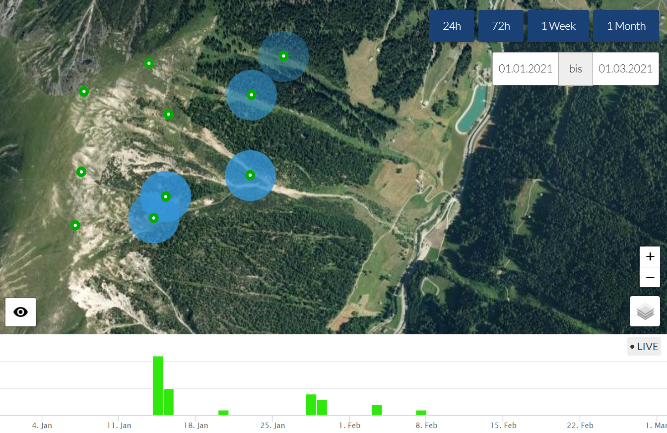
Task: Toggle visibility with the eye icon button
Action: click(x=20, y=312)
